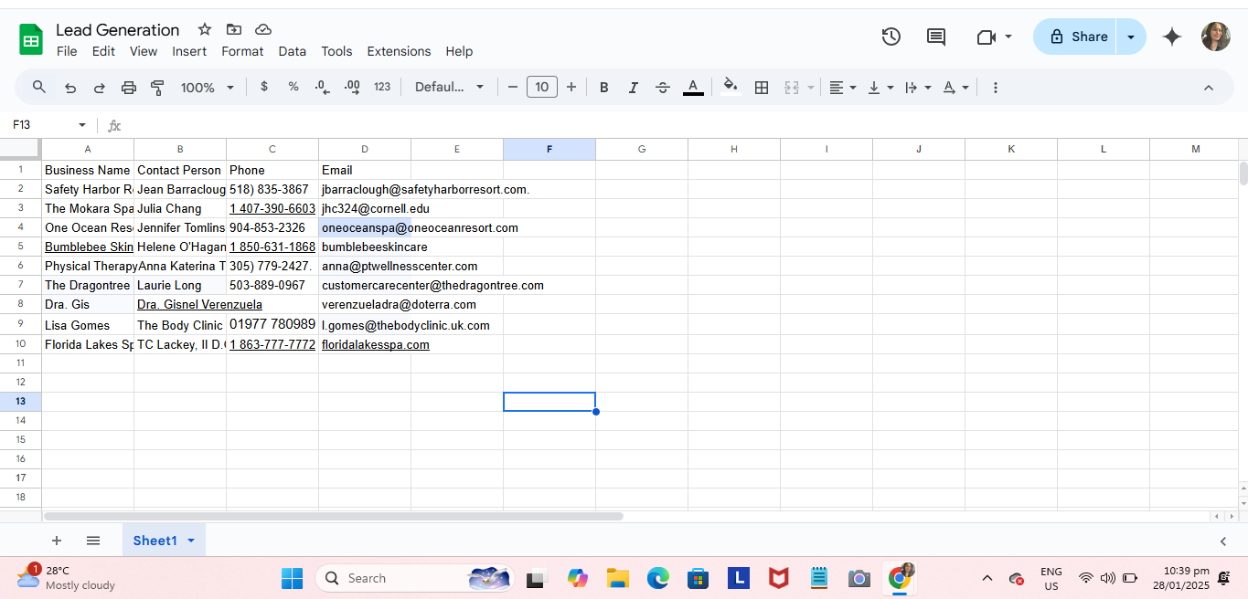Open the All Sheets list icon

[x=93, y=541]
